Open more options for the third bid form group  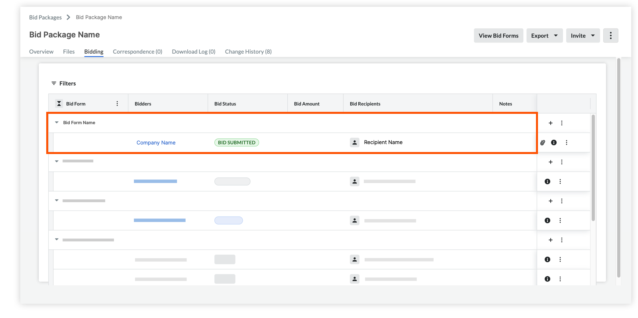tap(562, 201)
